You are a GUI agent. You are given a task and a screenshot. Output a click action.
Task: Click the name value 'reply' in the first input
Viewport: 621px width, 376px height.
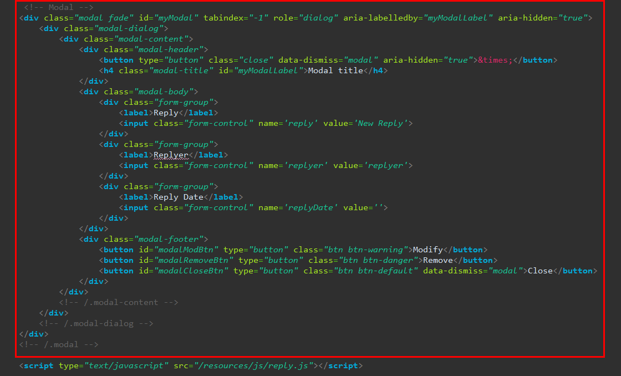[301, 123]
